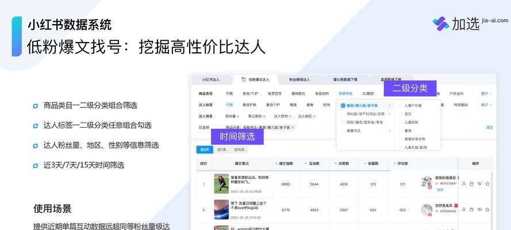Select 科技数码 influencer tag
Viewport: 511px width, 230px height.
pos(460,105)
